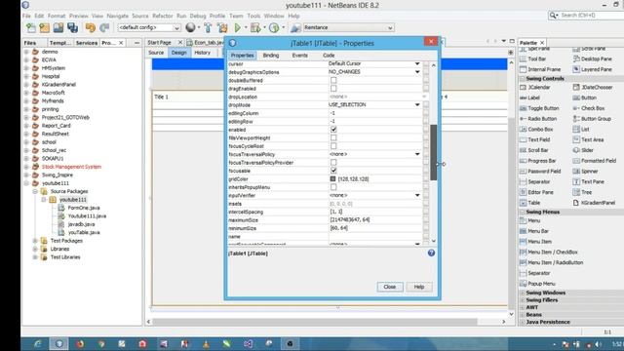Open the Services panel tab
The image size is (624, 351).
(87, 43)
